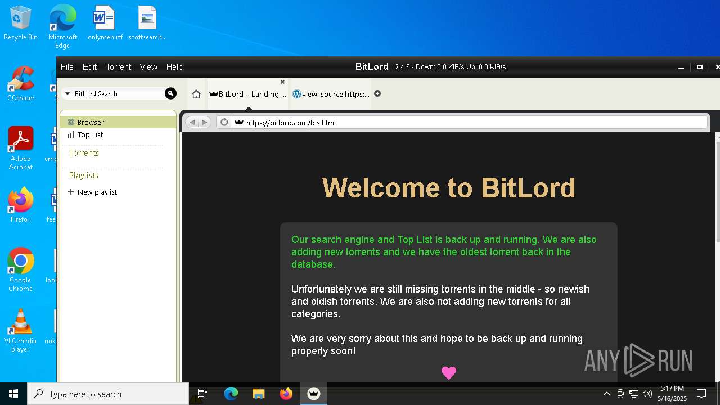Open the Help menu
Screen dimensions: 720x405
pyautogui.click(x=174, y=66)
